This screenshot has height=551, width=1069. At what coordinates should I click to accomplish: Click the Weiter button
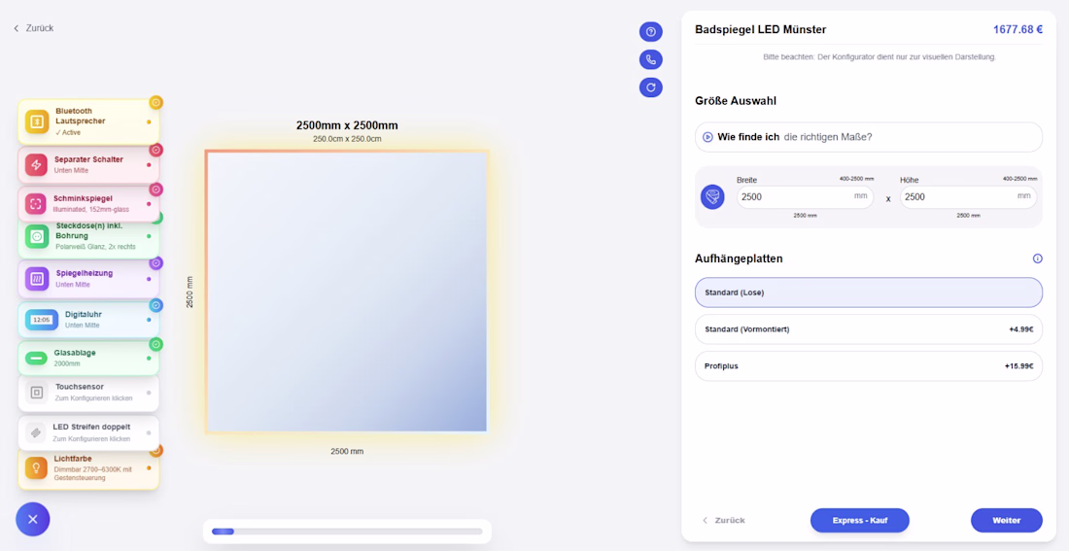tap(1006, 520)
